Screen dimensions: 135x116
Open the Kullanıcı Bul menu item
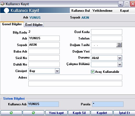(x=81, y=11)
